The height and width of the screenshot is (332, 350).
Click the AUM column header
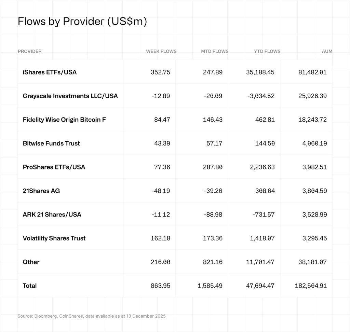pyautogui.click(x=327, y=51)
